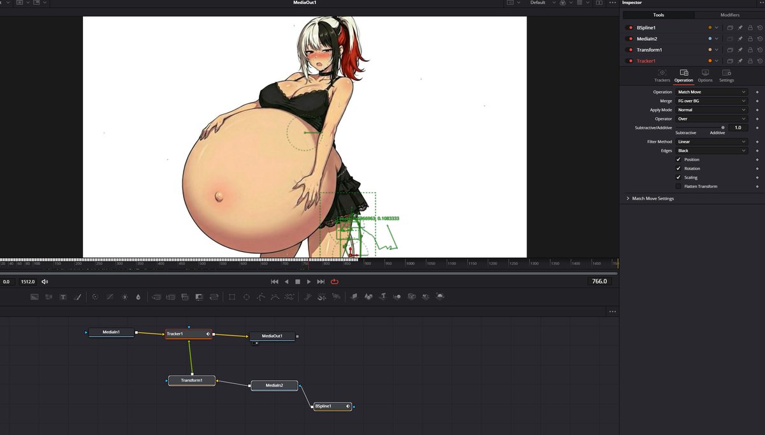Open the Operator dropdown showing Over
The image size is (765, 435).
[712, 119]
